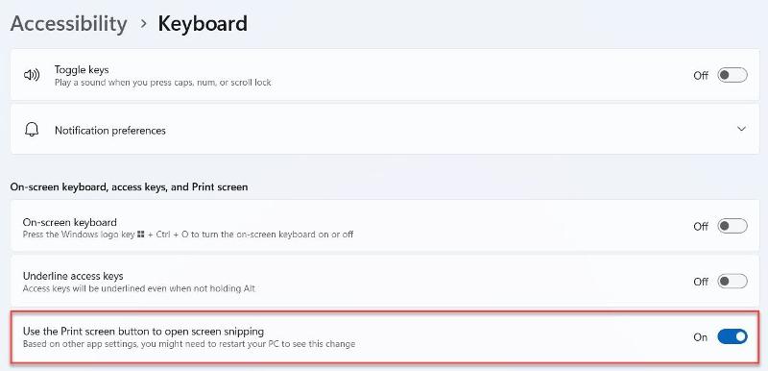This screenshot has height=371, width=768.
Task: Click the On status text by Print screen
Action: 701,337
